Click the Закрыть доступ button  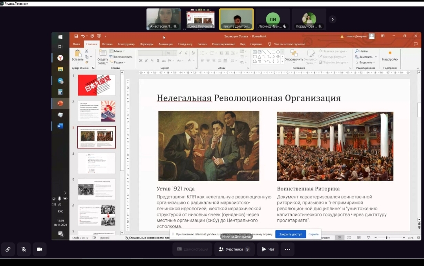coord(291,234)
